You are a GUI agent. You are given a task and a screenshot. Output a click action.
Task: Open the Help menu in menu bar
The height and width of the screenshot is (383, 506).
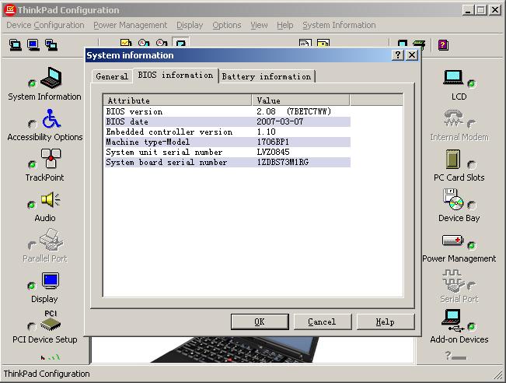(x=285, y=25)
